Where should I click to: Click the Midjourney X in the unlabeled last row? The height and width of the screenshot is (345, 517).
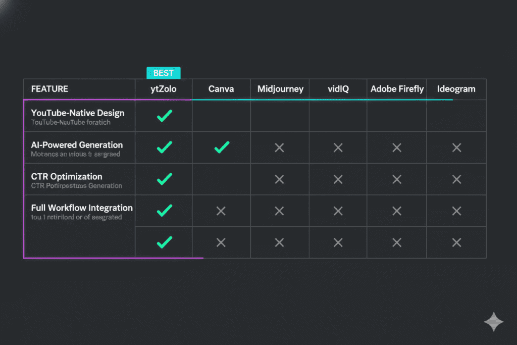point(279,243)
